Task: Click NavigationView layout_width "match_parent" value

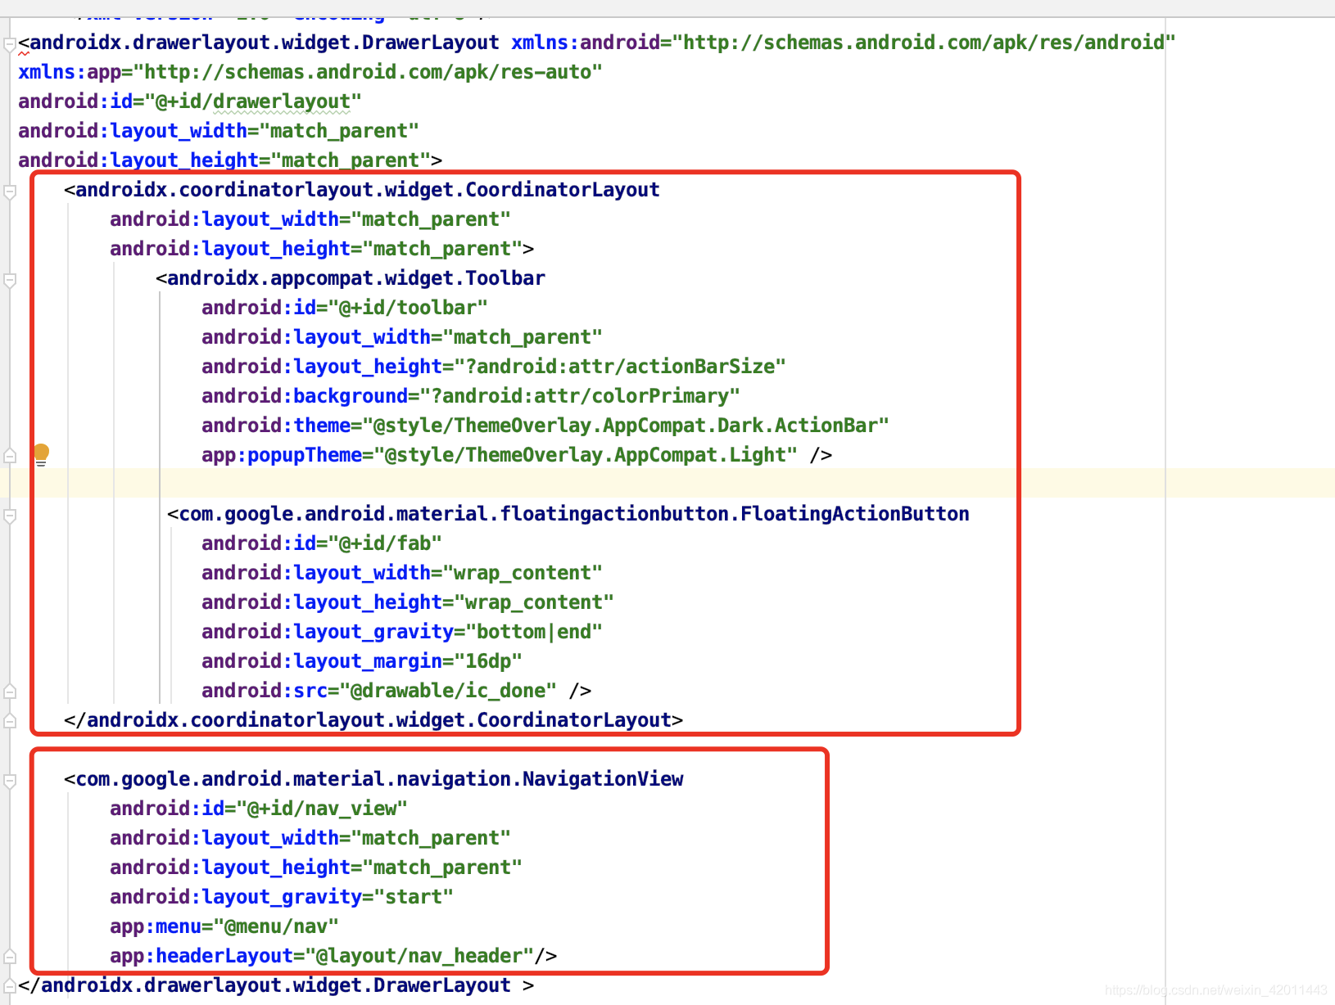Action: 431,838
